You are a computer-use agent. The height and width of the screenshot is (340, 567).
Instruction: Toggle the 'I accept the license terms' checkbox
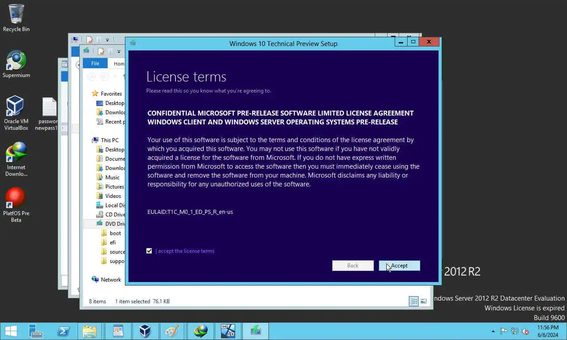149,251
